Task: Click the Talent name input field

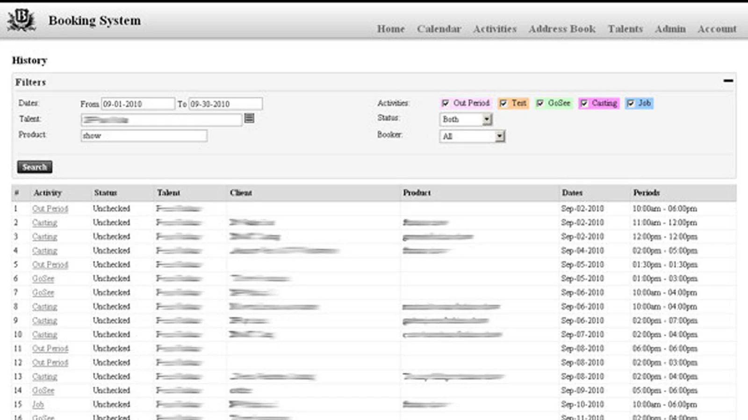Action: pyautogui.click(x=162, y=120)
